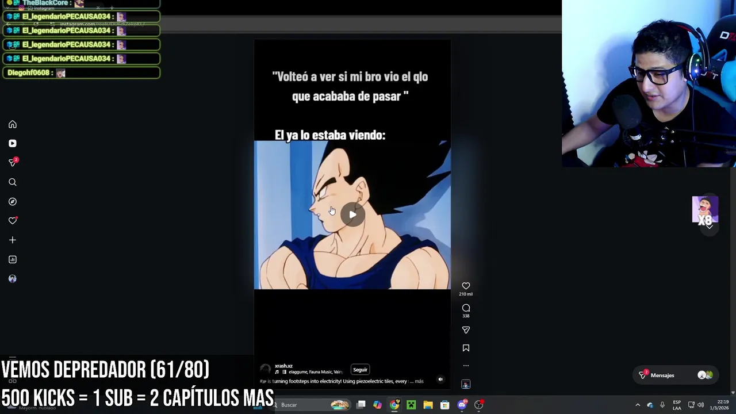This screenshot has width=736, height=414.
Task: Open Reels section in sidebar
Action: coord(13,143)
